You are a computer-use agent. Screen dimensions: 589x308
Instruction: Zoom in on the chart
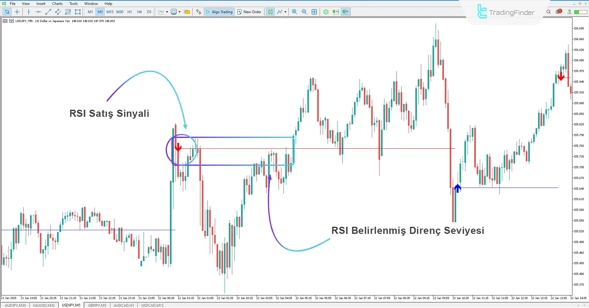[294, 12]
